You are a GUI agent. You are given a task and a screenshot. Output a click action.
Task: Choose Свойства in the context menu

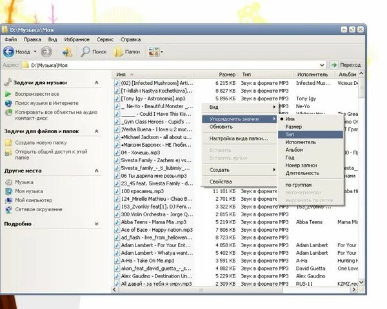(239, 182)
